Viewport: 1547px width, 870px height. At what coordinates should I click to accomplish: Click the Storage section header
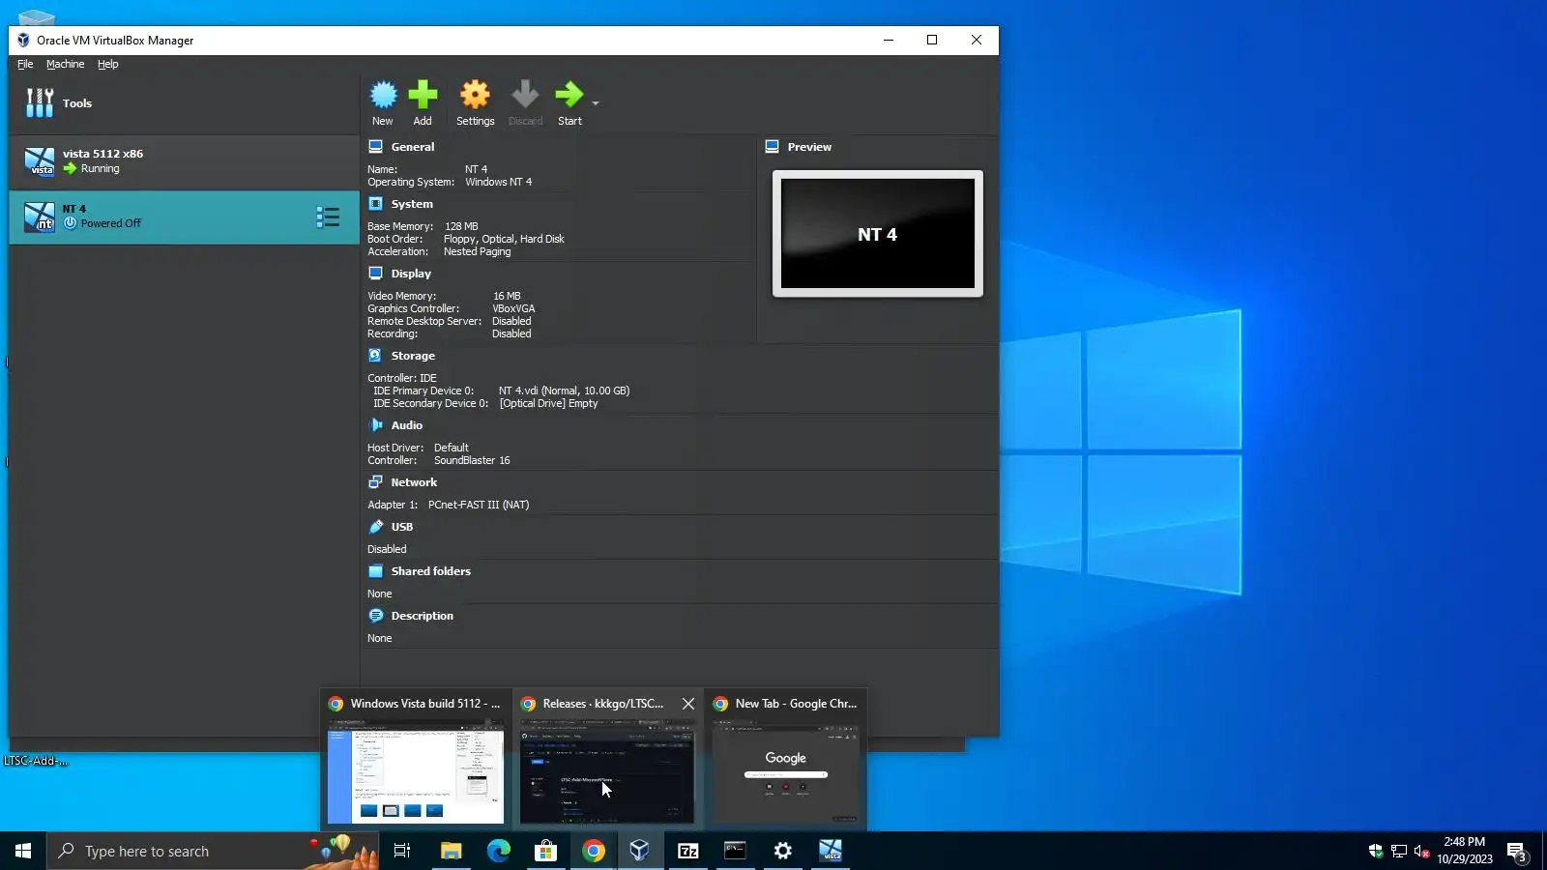click(x=413, y=356)
